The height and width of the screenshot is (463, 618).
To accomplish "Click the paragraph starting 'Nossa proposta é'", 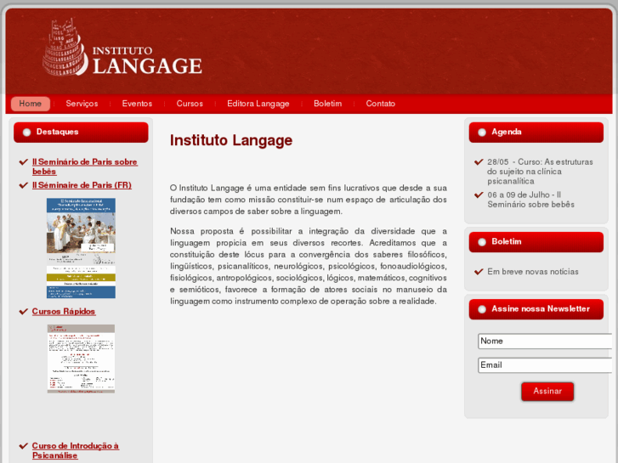I will [x=309, y=266].
